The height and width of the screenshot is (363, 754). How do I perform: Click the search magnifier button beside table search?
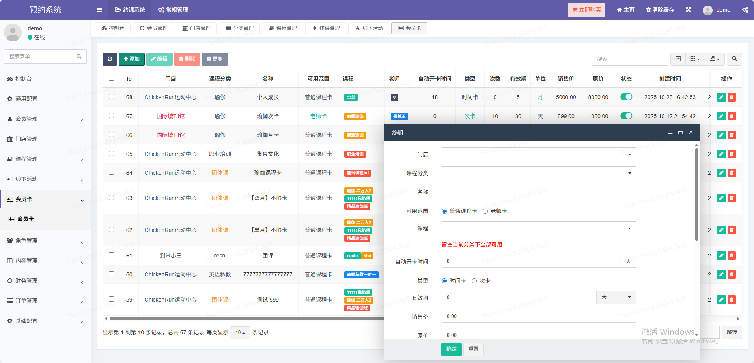(x=734, y=59)
